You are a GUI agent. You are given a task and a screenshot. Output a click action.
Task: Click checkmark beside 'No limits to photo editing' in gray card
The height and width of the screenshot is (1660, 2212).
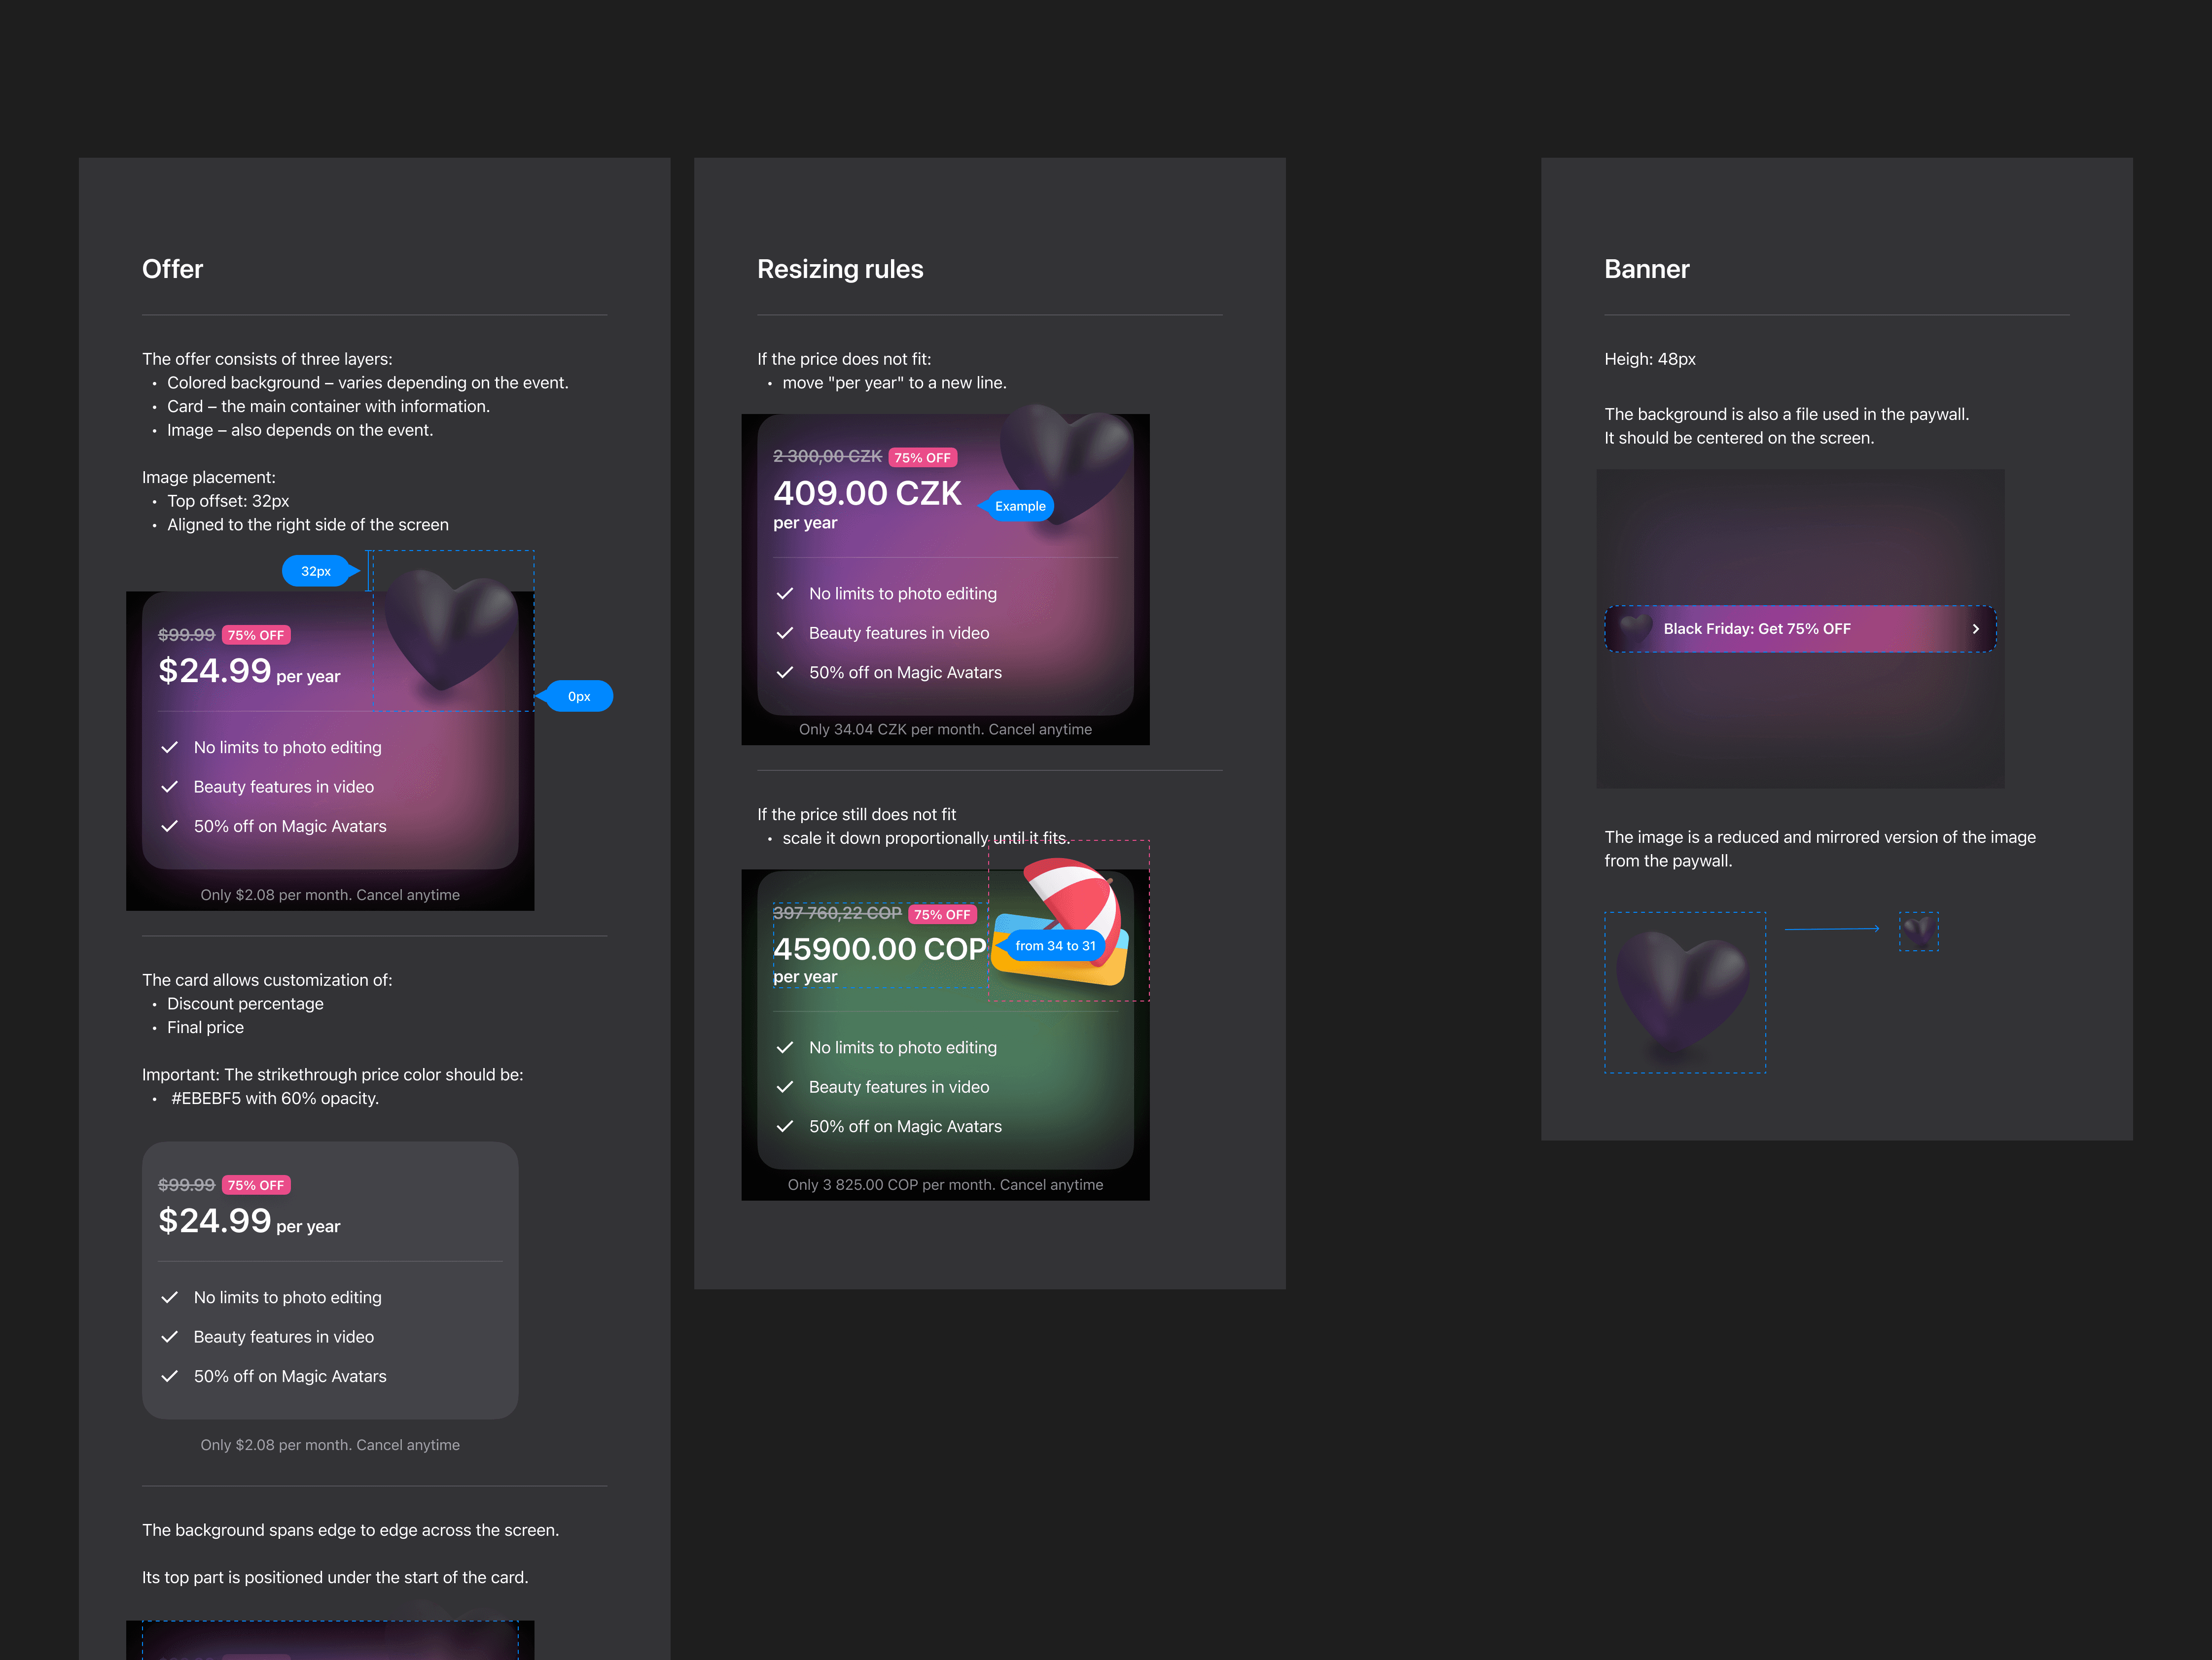(x=170, y=1297)
